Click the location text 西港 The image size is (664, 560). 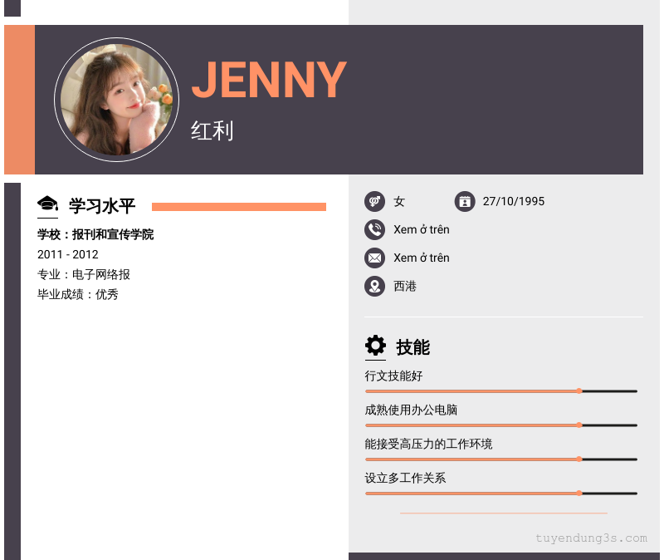coord(405,286)
